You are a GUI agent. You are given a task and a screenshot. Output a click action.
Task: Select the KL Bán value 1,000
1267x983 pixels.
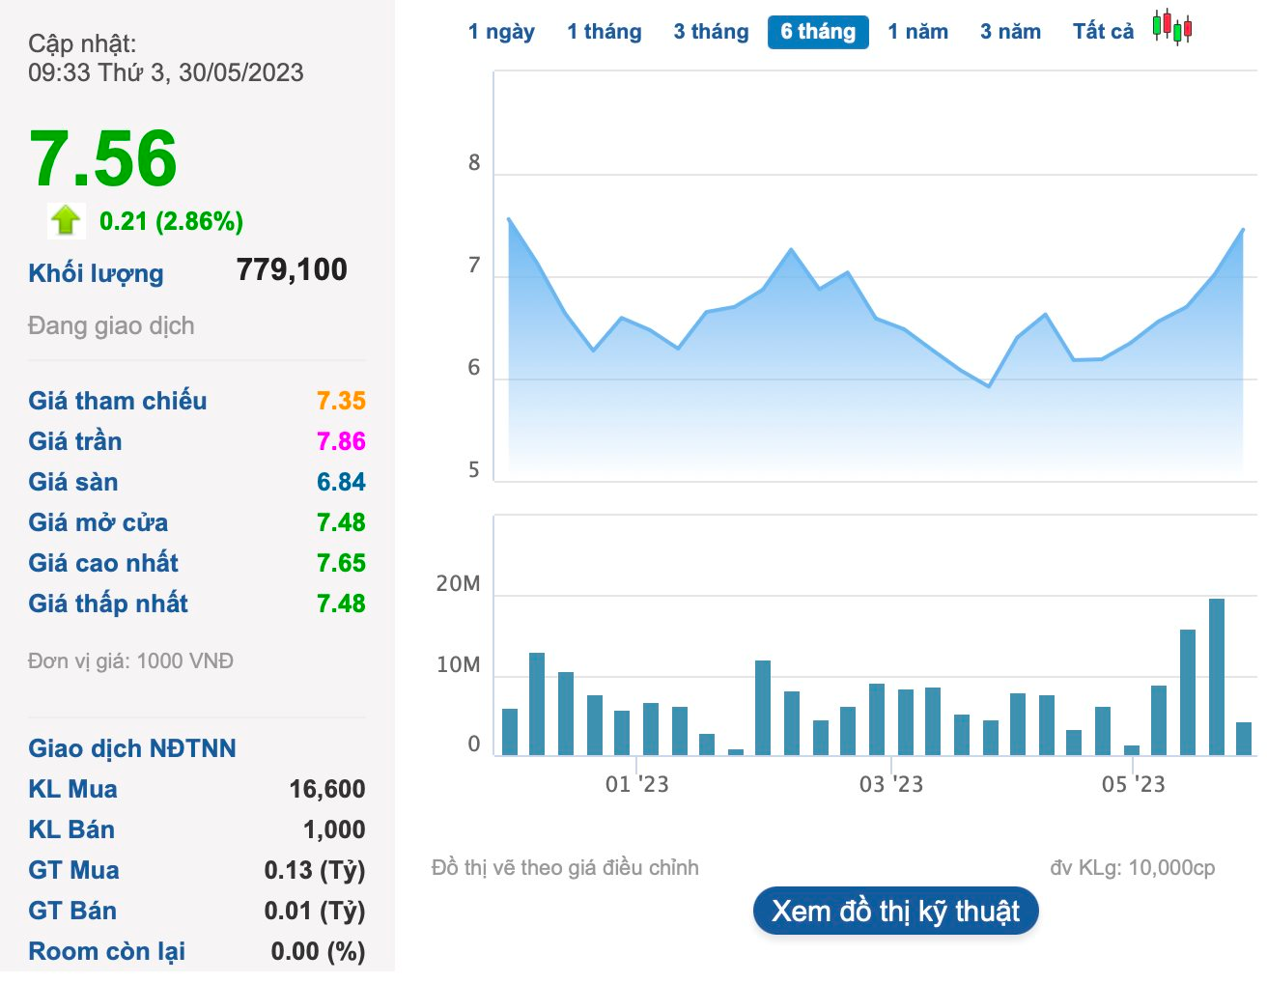334,829
